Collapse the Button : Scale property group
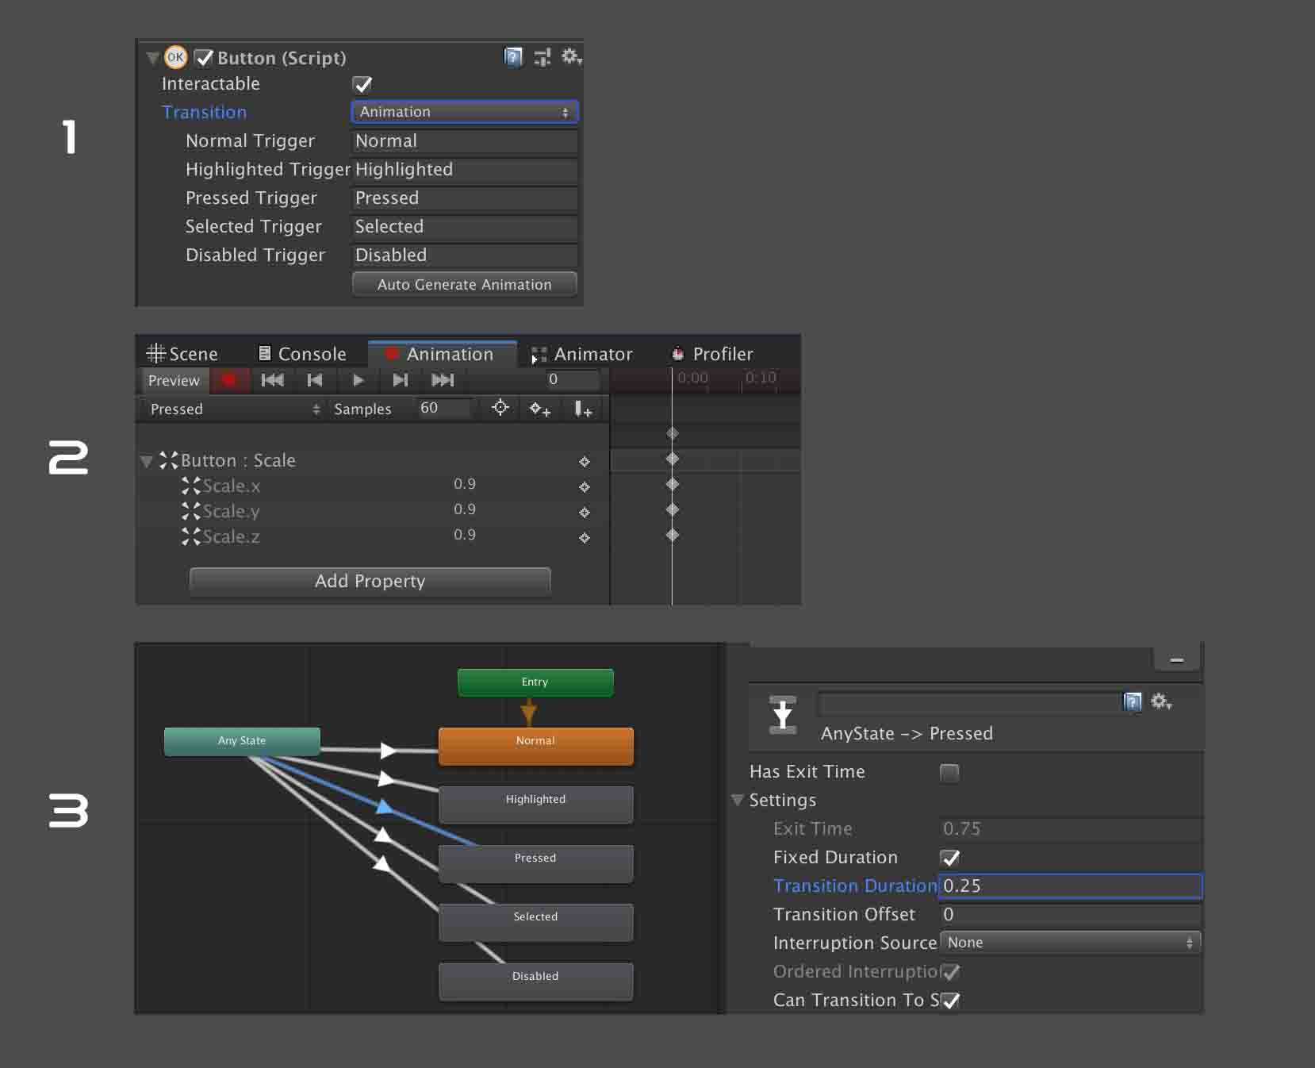 point(146,460)
